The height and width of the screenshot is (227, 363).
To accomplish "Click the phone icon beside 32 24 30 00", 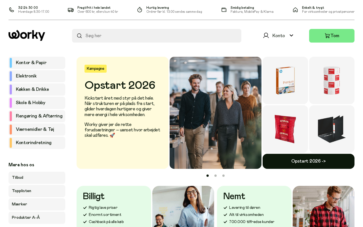I will pos(11,10).
